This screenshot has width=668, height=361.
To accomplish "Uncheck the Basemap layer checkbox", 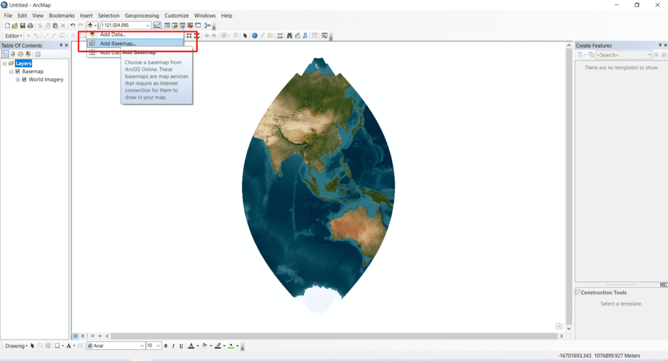I will [x=18, y=72].
